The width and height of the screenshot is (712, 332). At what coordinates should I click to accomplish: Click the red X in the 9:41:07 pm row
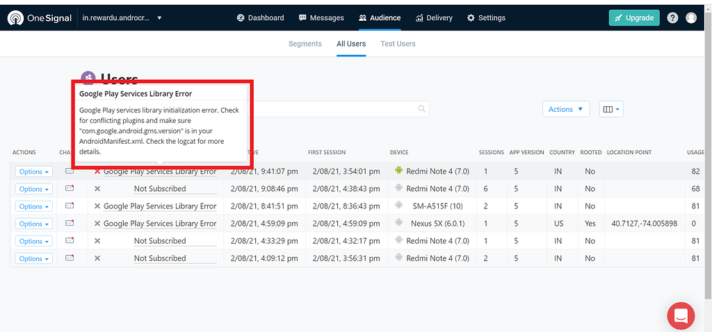coord(97,172)
